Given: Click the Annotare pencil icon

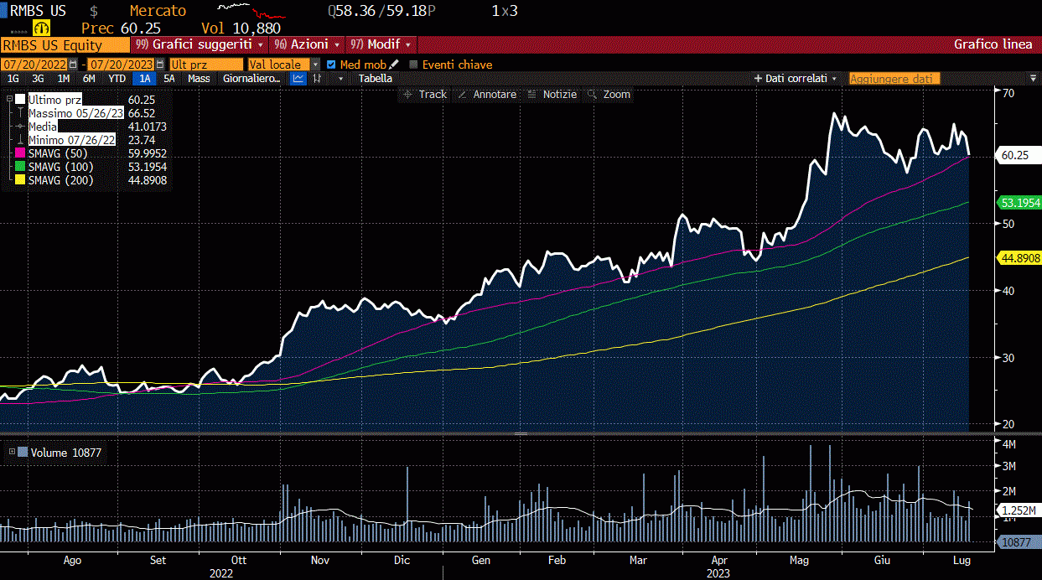Looking at the screenshot, I should (462, 95).
